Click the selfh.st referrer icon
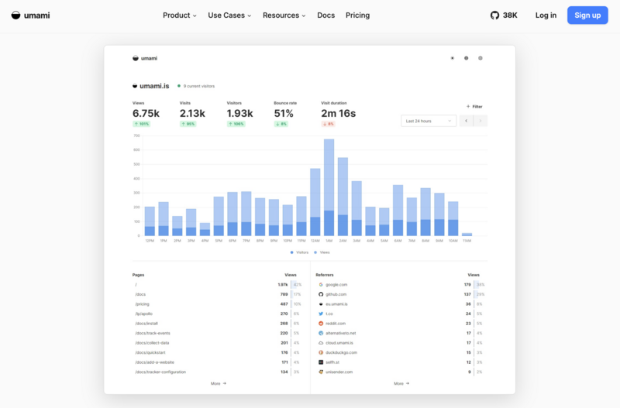The height and width of the screenshot is (408, 620). (x=321, y=362)
